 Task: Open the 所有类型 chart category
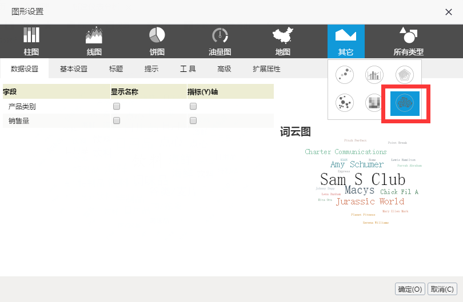tap(408, 41)
